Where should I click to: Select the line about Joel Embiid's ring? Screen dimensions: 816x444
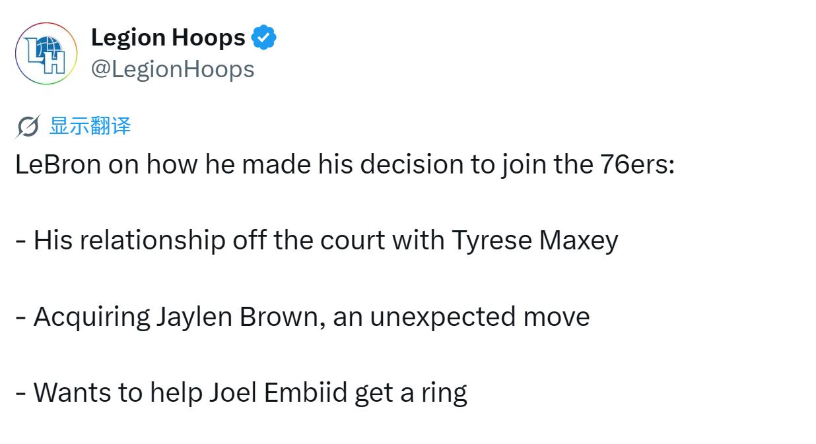241,393
